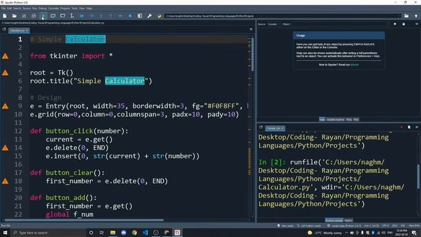Maximize current pane toolbar icon
421x237 pixels.
click(140, 16)
